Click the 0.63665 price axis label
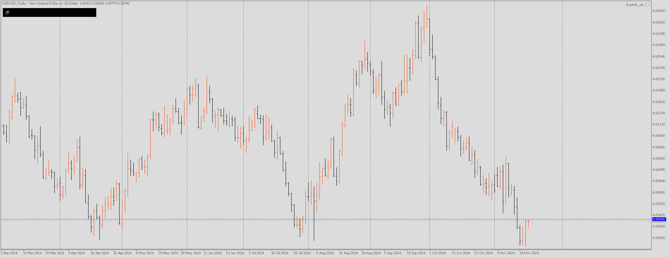Viewport: 670px width, 257px height. (x=659, y=11)
